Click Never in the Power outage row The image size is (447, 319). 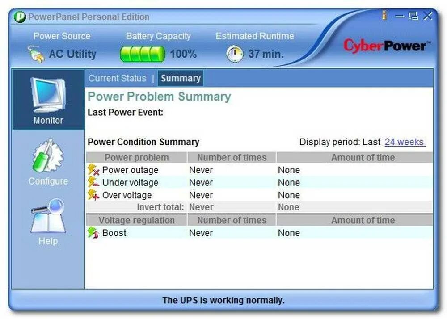coord(201,170)
